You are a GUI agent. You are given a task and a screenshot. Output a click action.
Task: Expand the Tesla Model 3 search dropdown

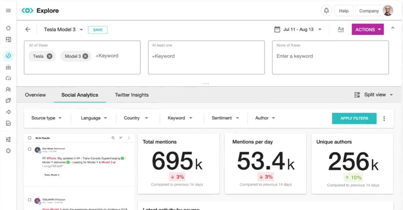(x=81, y=30)
